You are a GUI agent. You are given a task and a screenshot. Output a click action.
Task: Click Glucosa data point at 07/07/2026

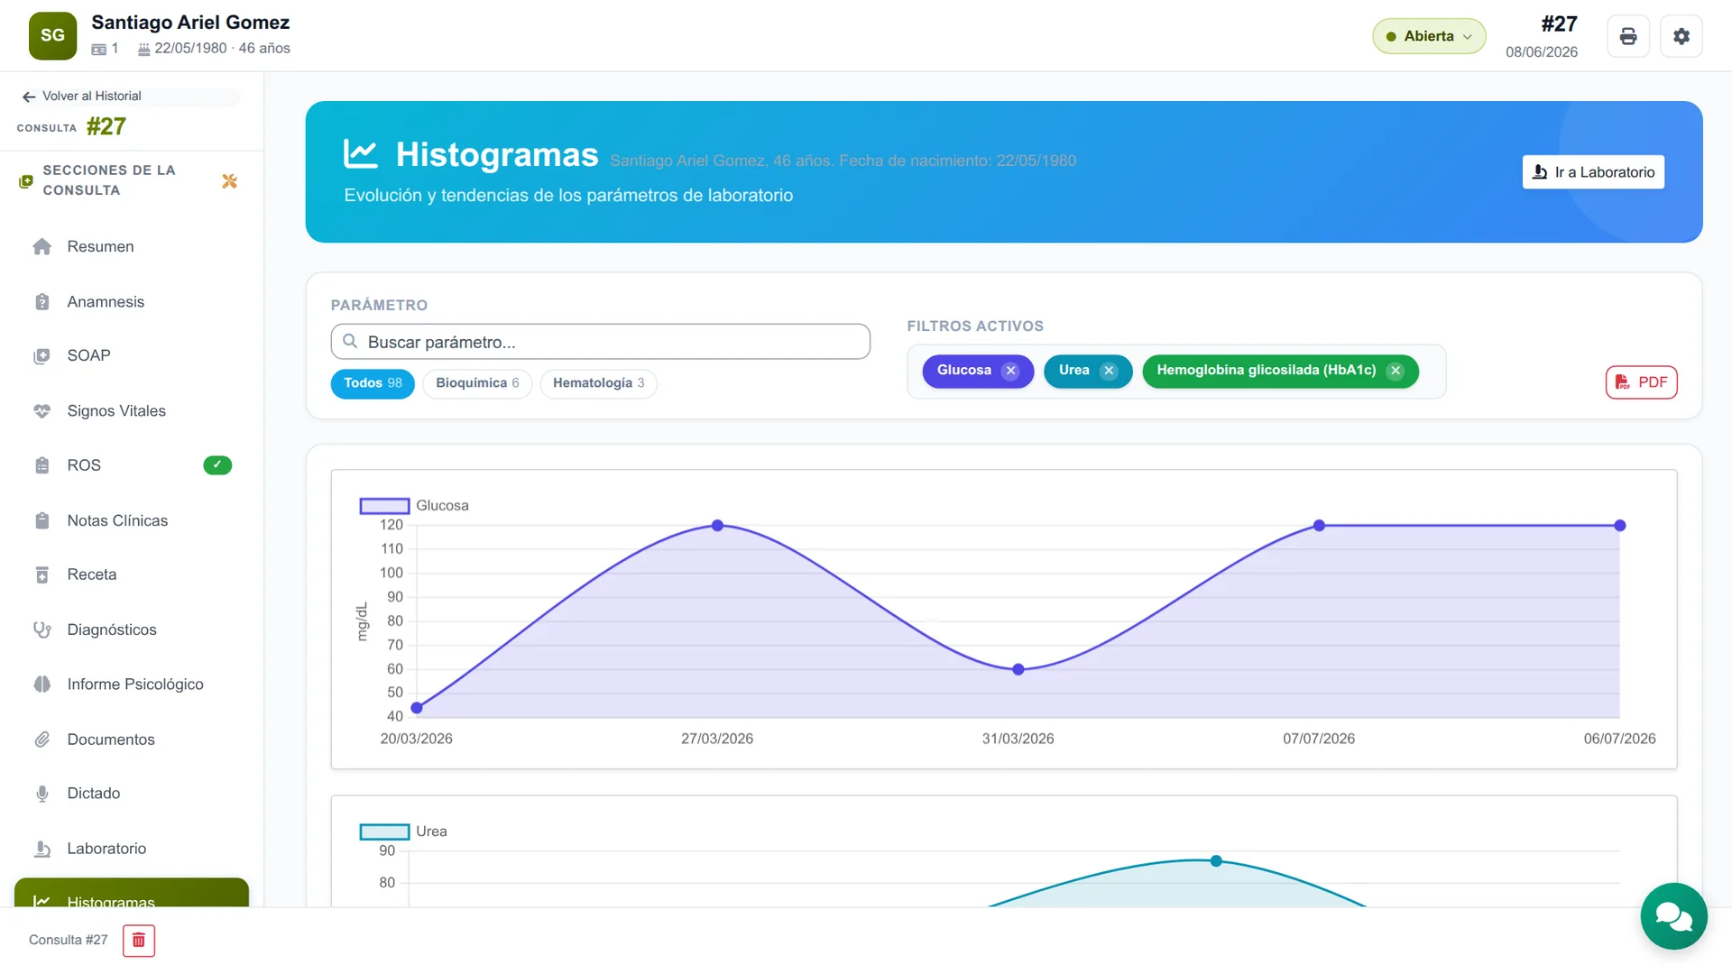[x=1319, y=525]
